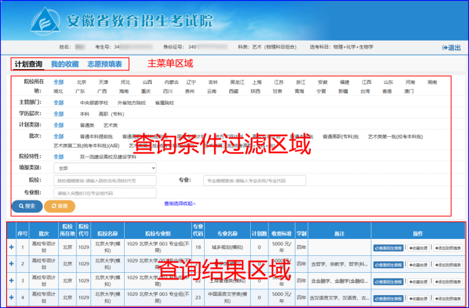Expand row 1 with the plus icon
This screenshot has width=469, height=308.
point(11,248)
